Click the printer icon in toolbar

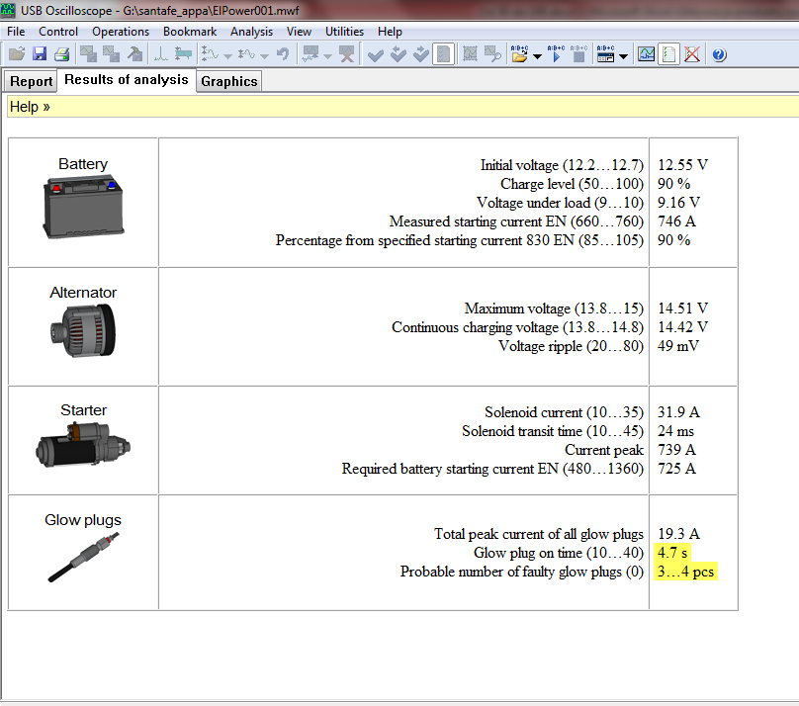pos(61,54)
